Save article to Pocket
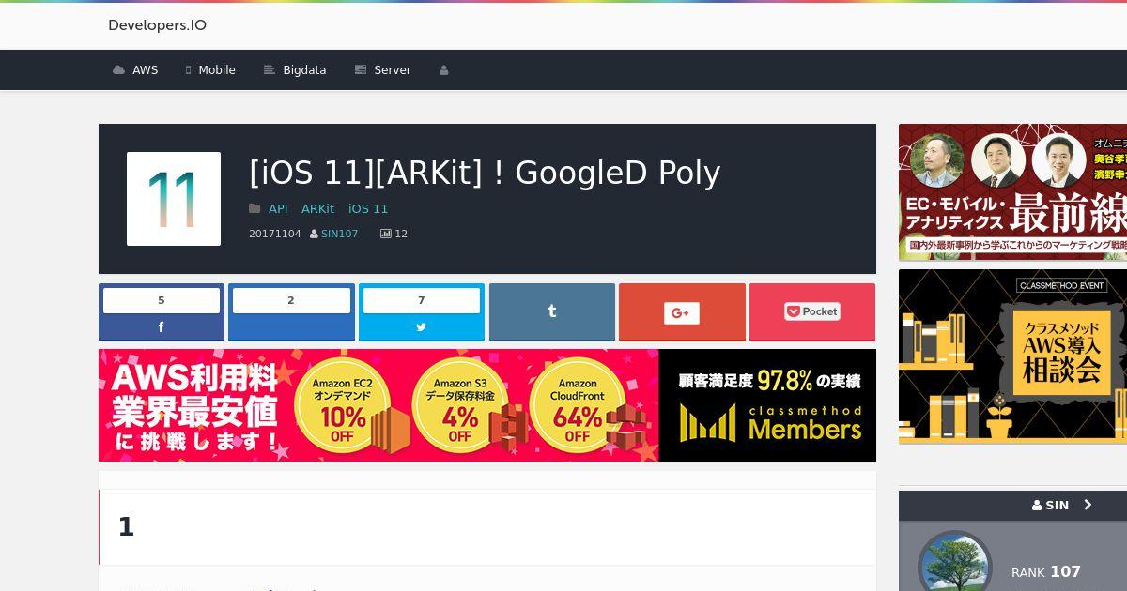Image resolution: width=1127 pixels, height=591 pixels. [x=812, y=311]
